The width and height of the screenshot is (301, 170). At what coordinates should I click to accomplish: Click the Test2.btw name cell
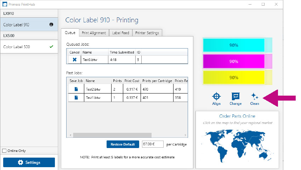pyautogui.click(x=98, y=89)
